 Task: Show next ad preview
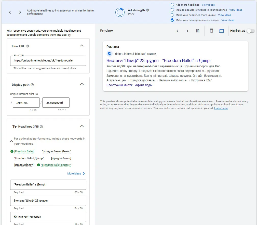click(x=187, y=31)
